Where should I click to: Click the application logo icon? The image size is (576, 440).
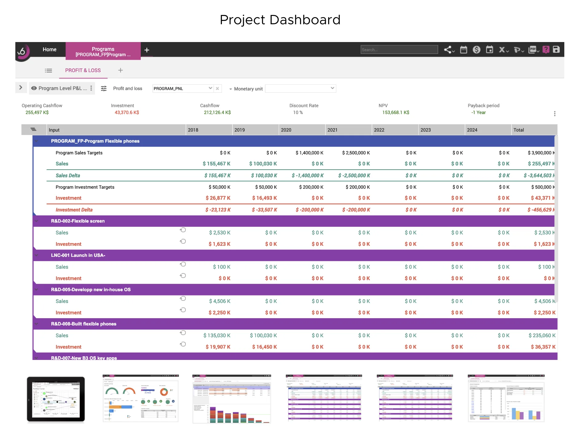(23, 52)
